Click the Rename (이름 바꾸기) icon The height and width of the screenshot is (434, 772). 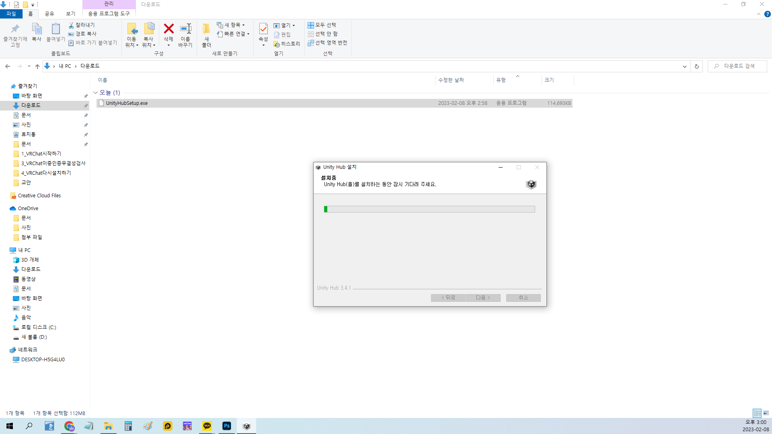click(185, 29)
